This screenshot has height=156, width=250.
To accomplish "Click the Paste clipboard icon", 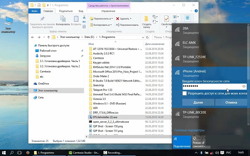I will tap(76, 19).
